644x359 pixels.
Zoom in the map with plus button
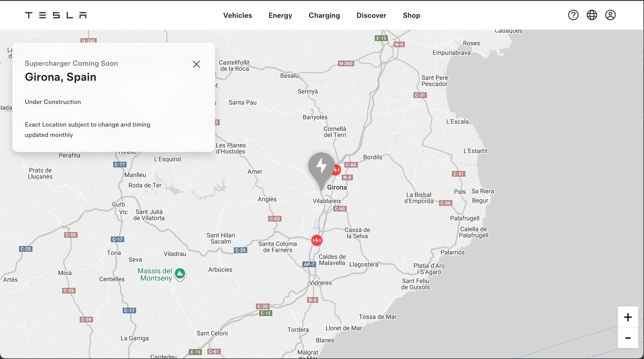628,317
